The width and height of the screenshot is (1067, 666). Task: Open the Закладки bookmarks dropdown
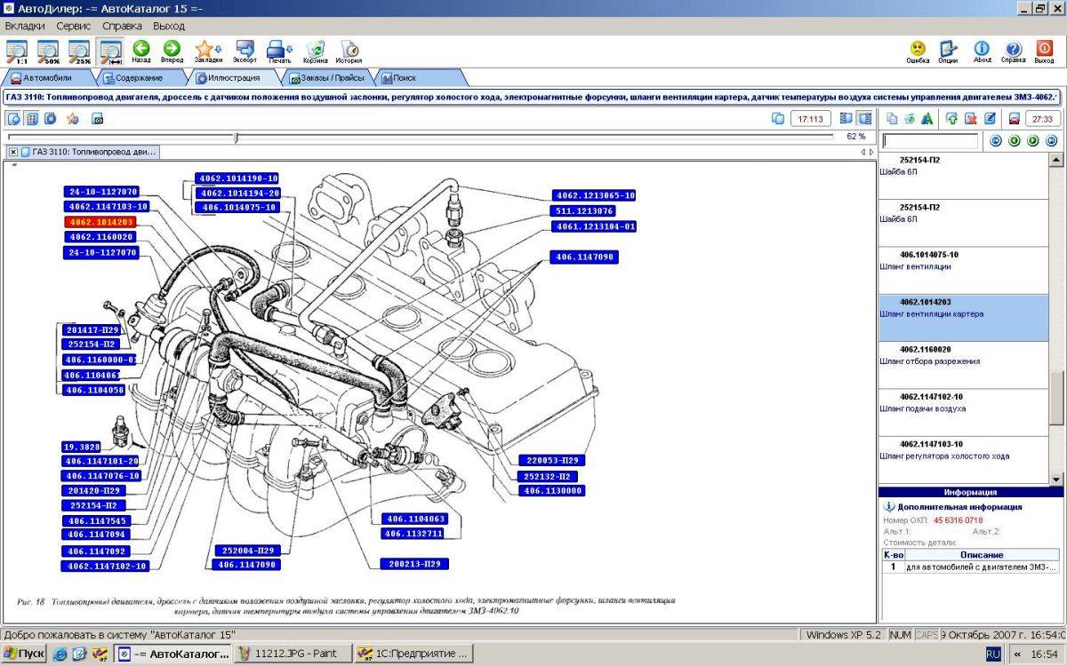pos(208,52)
